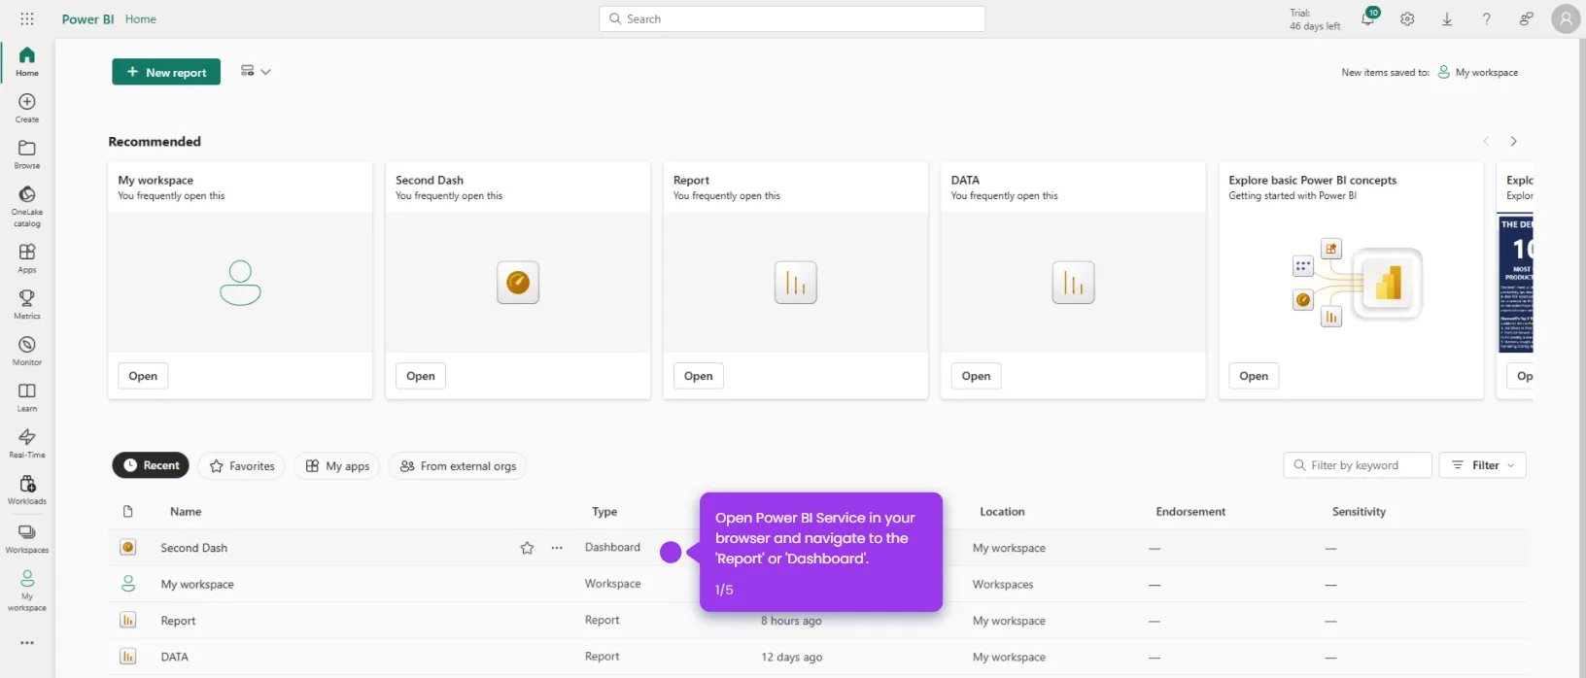The width and height of the screenshot is (1586, 678).
Task: Click Workspaces location in My workspace row
Action: click(1003, 585)
